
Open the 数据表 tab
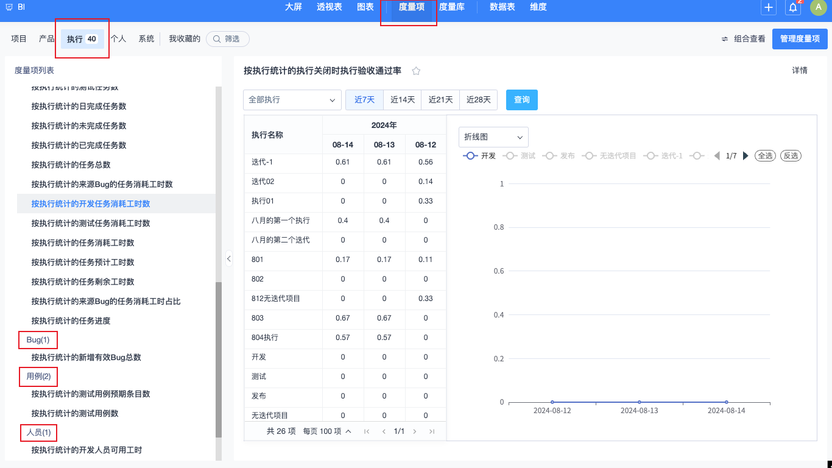[x=502, y=7]
